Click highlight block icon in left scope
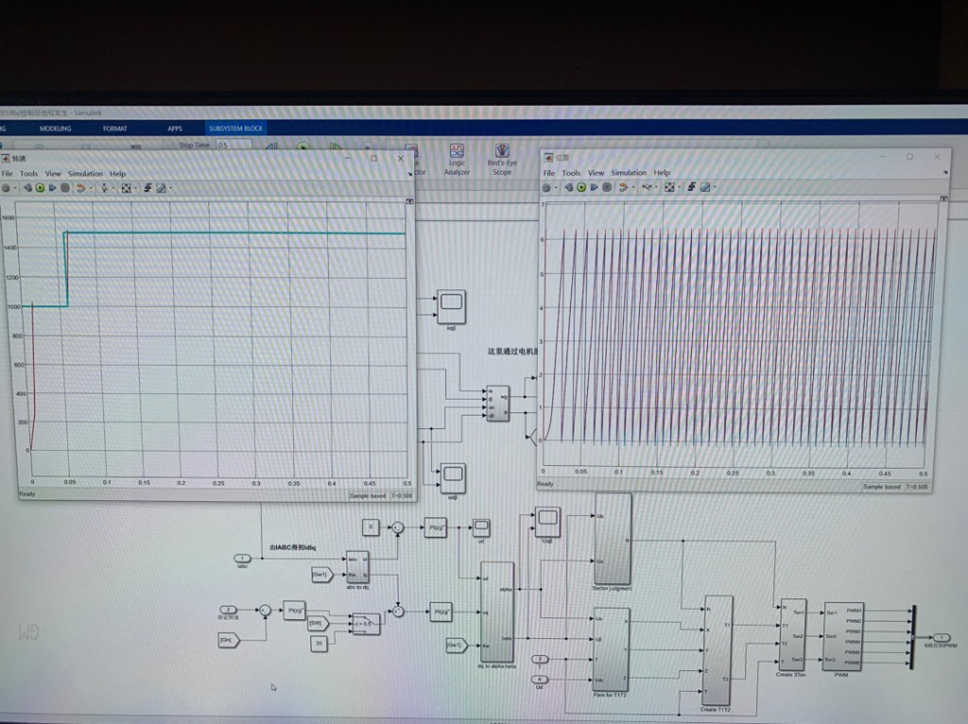The height and width of the screenshot is (724, 968). point(80,188)
